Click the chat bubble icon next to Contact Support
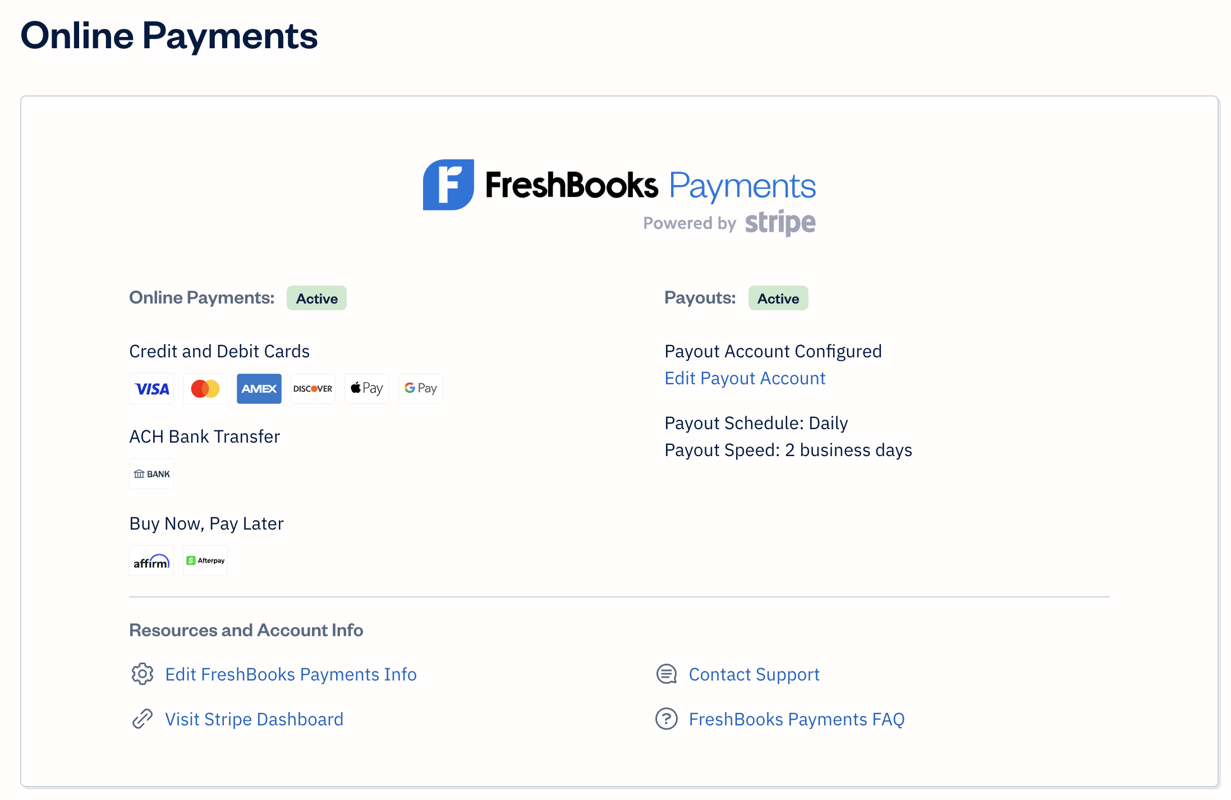Image resolution: width=1231 pixels, height=800 pixels. click(x=666, y=674)
